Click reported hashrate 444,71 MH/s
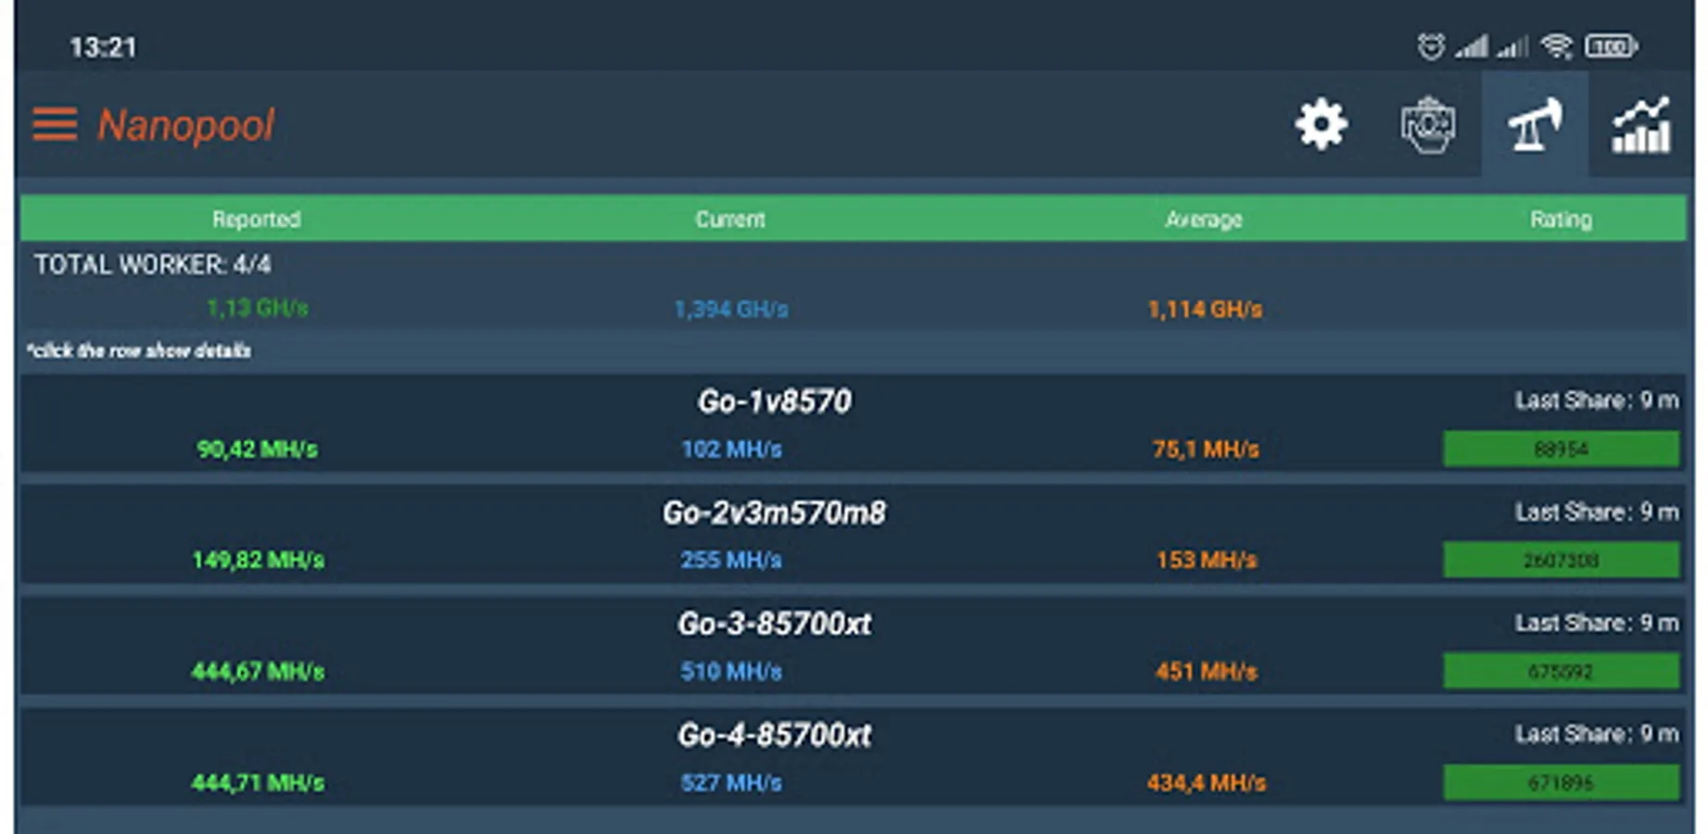The width and height of the screenshot is (1708, 834). (258, 783)
